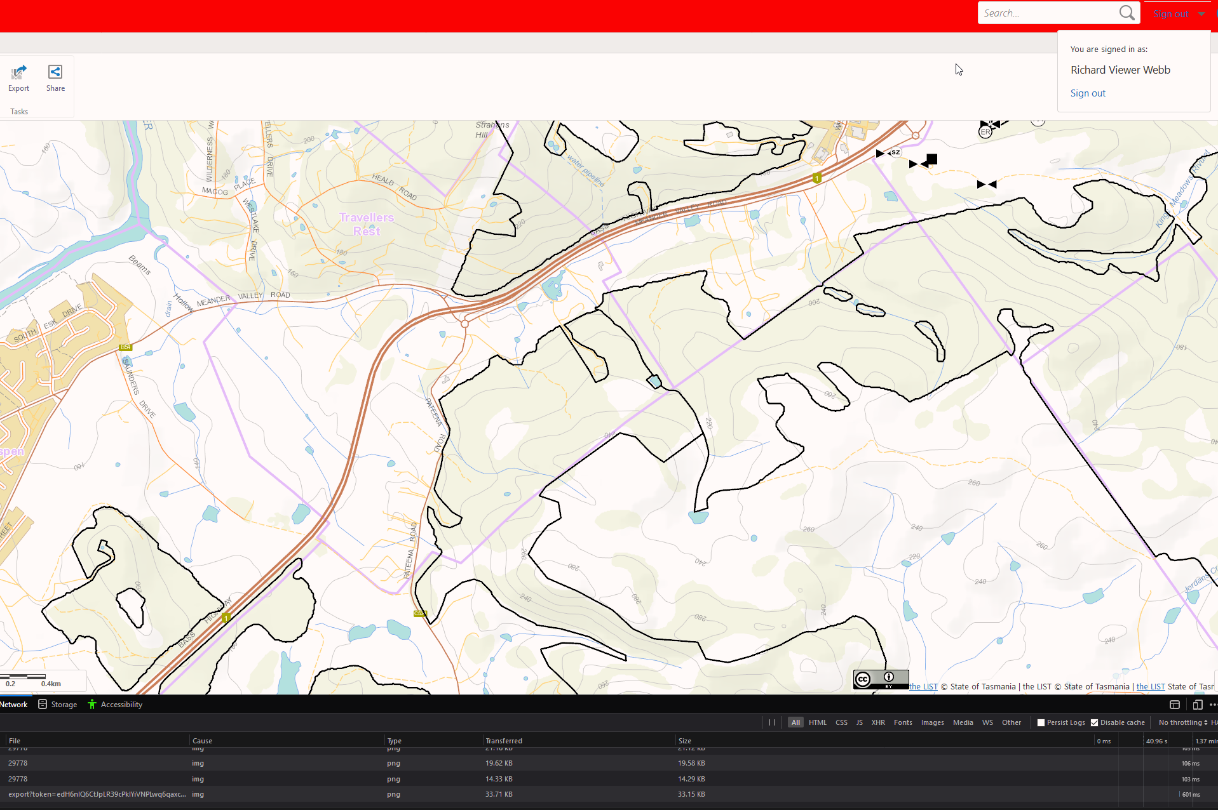Filter network requests by XHR
The image size is (1218, 810).
coord(878,722)
